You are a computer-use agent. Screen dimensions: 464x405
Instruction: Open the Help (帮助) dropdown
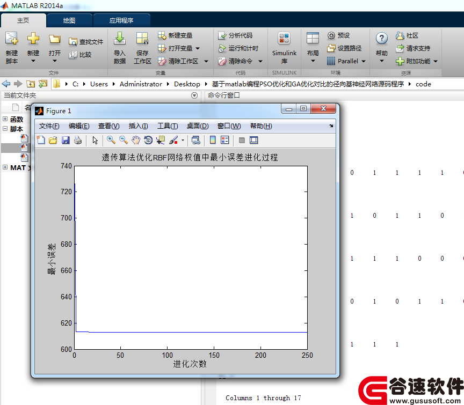[x=382, y=61]
